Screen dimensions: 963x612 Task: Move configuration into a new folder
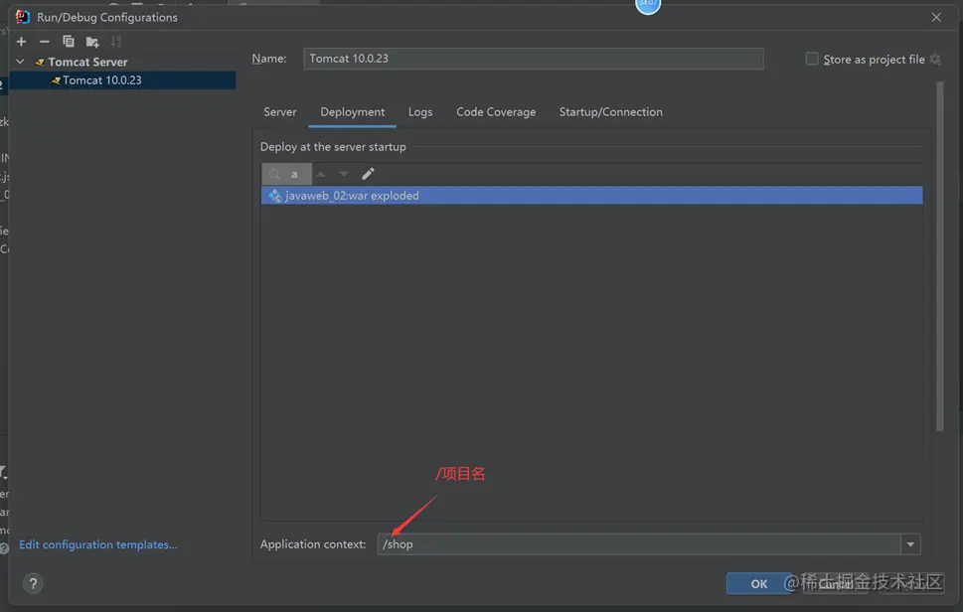click(92, 42)
